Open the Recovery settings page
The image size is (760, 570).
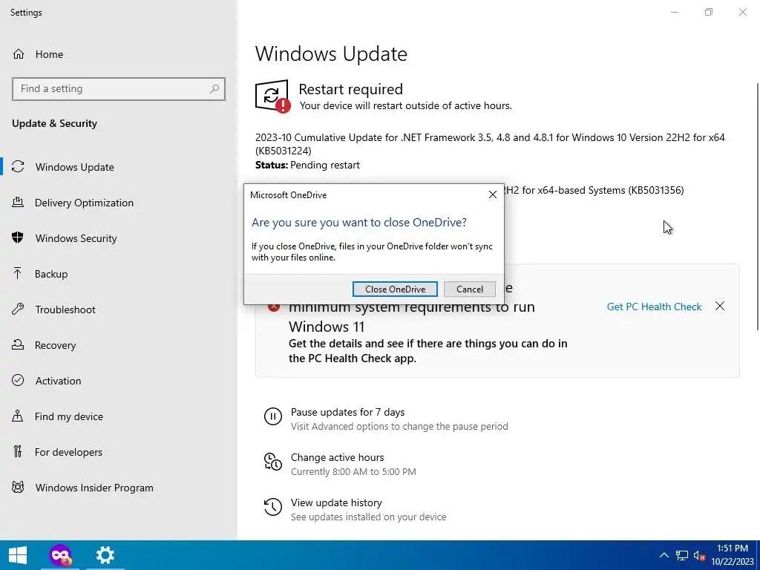click(x=119, y=345)
